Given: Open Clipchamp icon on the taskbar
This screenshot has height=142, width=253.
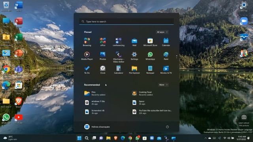Looking at the screenshot, I should tap(166, 138).
